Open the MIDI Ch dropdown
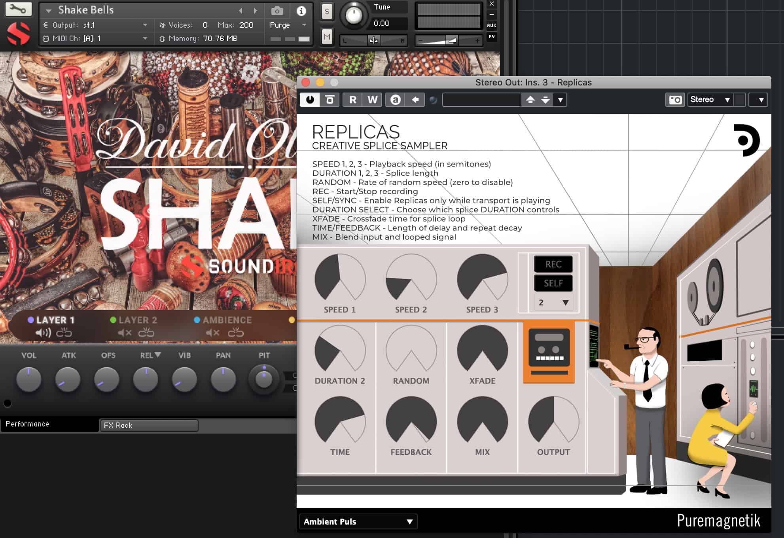The image size is (784, 538). pos(95,38)
